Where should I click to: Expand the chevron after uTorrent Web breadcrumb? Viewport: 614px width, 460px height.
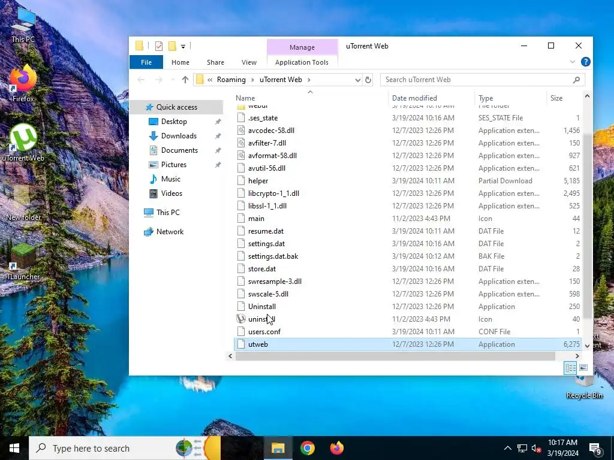(x=309, y=80)
